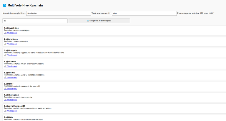This screenshot has width=226, height=121.
Task: Click the actifit-kislo permlink text
Action: click(28, 120)
